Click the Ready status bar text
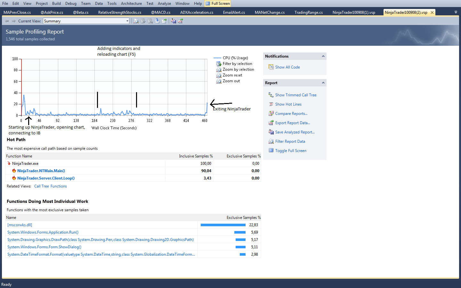Viewport: 461px width, 288px height. coord(6,284)
